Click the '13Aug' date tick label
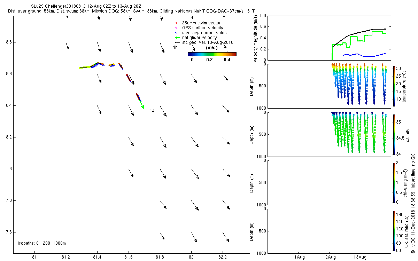Screen dimensions: 418x261 (360, 258)
